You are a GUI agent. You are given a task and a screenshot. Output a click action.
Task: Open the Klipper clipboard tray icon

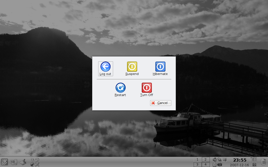coord(214,164)
